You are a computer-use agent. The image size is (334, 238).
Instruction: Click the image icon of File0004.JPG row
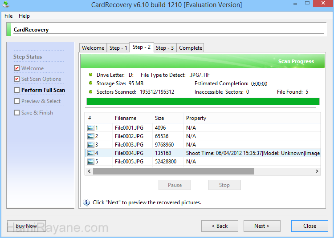tap(91, 153)
